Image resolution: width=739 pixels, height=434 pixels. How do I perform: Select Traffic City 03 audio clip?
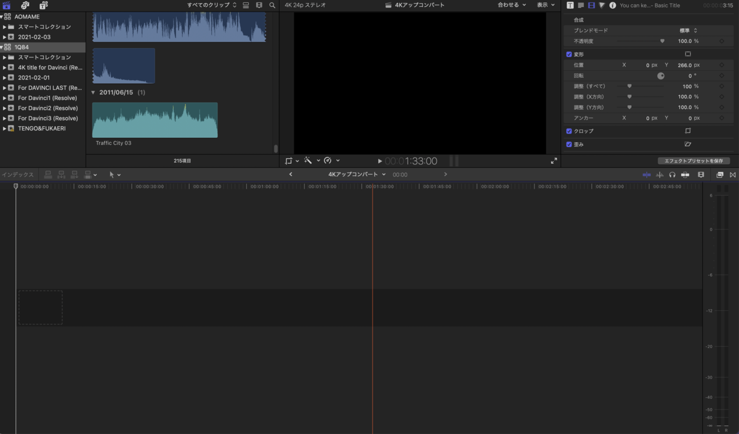point(155,120)
